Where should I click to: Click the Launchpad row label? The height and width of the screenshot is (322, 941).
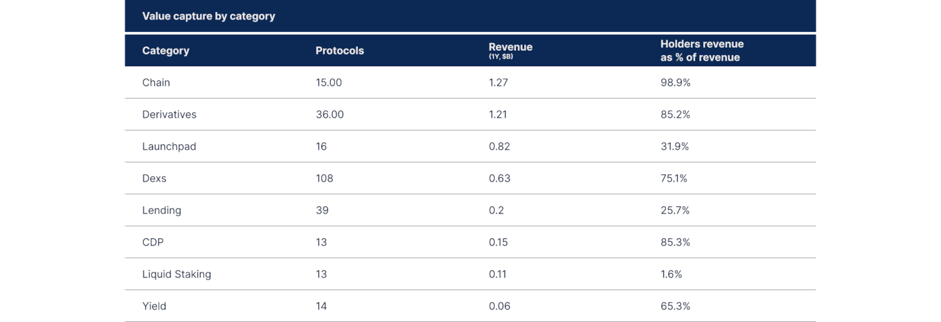(x=169, y=147)
